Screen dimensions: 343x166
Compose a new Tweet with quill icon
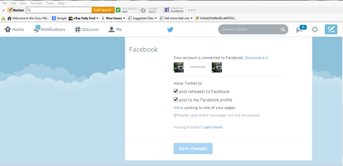point(331,29)
